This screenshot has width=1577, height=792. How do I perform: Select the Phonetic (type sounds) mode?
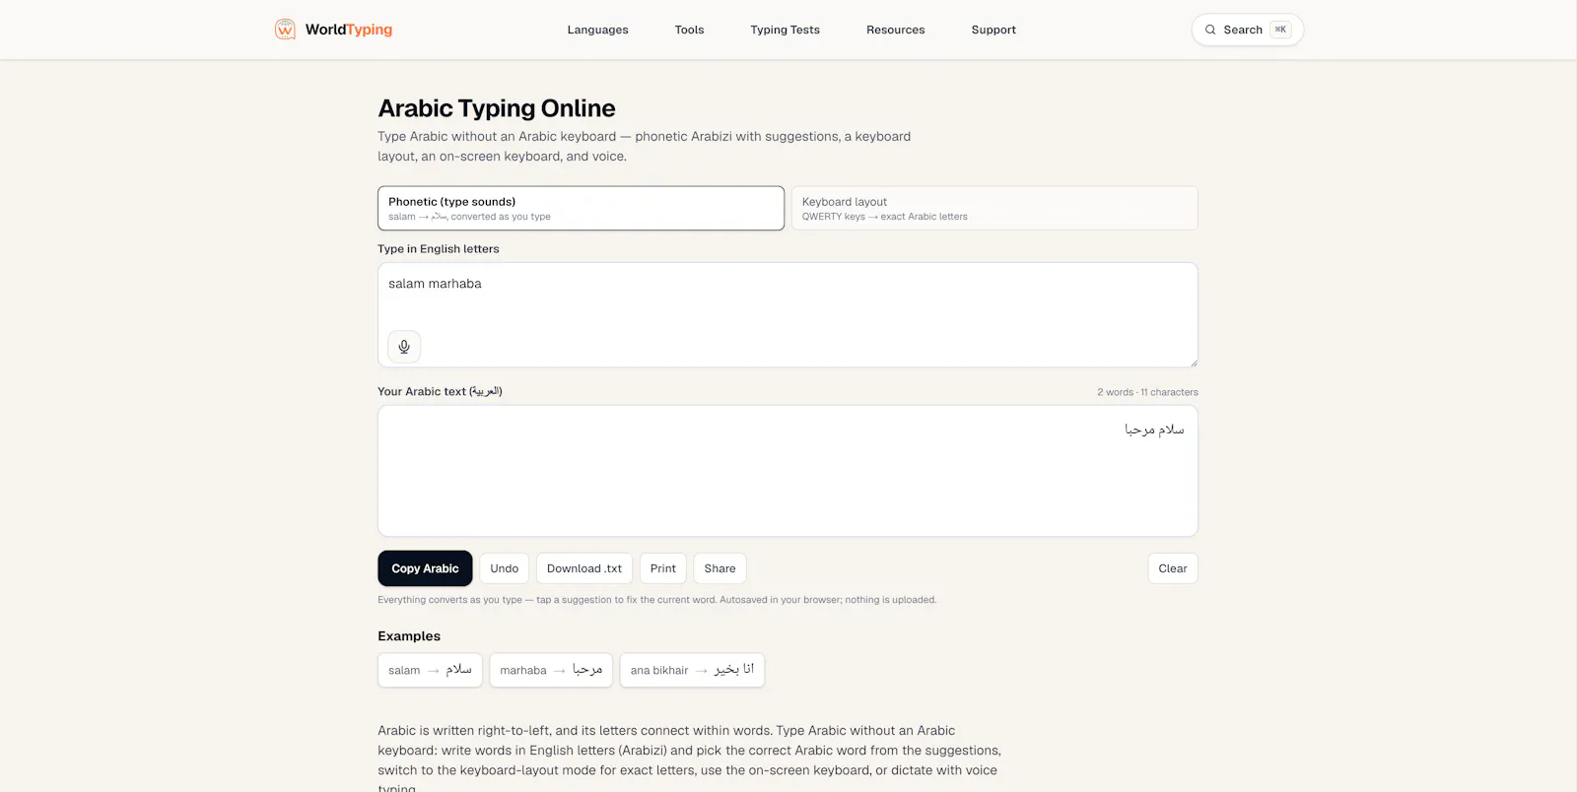tap(581, 208)
